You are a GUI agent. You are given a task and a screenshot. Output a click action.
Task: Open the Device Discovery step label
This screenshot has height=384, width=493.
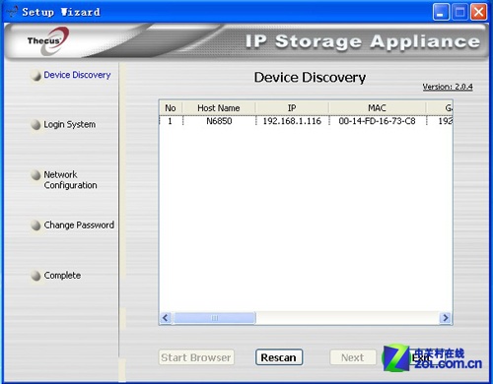point(77,75)
